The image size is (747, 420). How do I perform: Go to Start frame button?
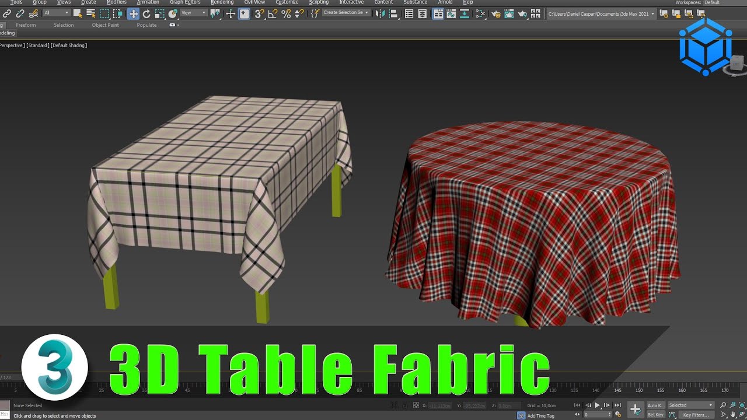click(577, 405)
